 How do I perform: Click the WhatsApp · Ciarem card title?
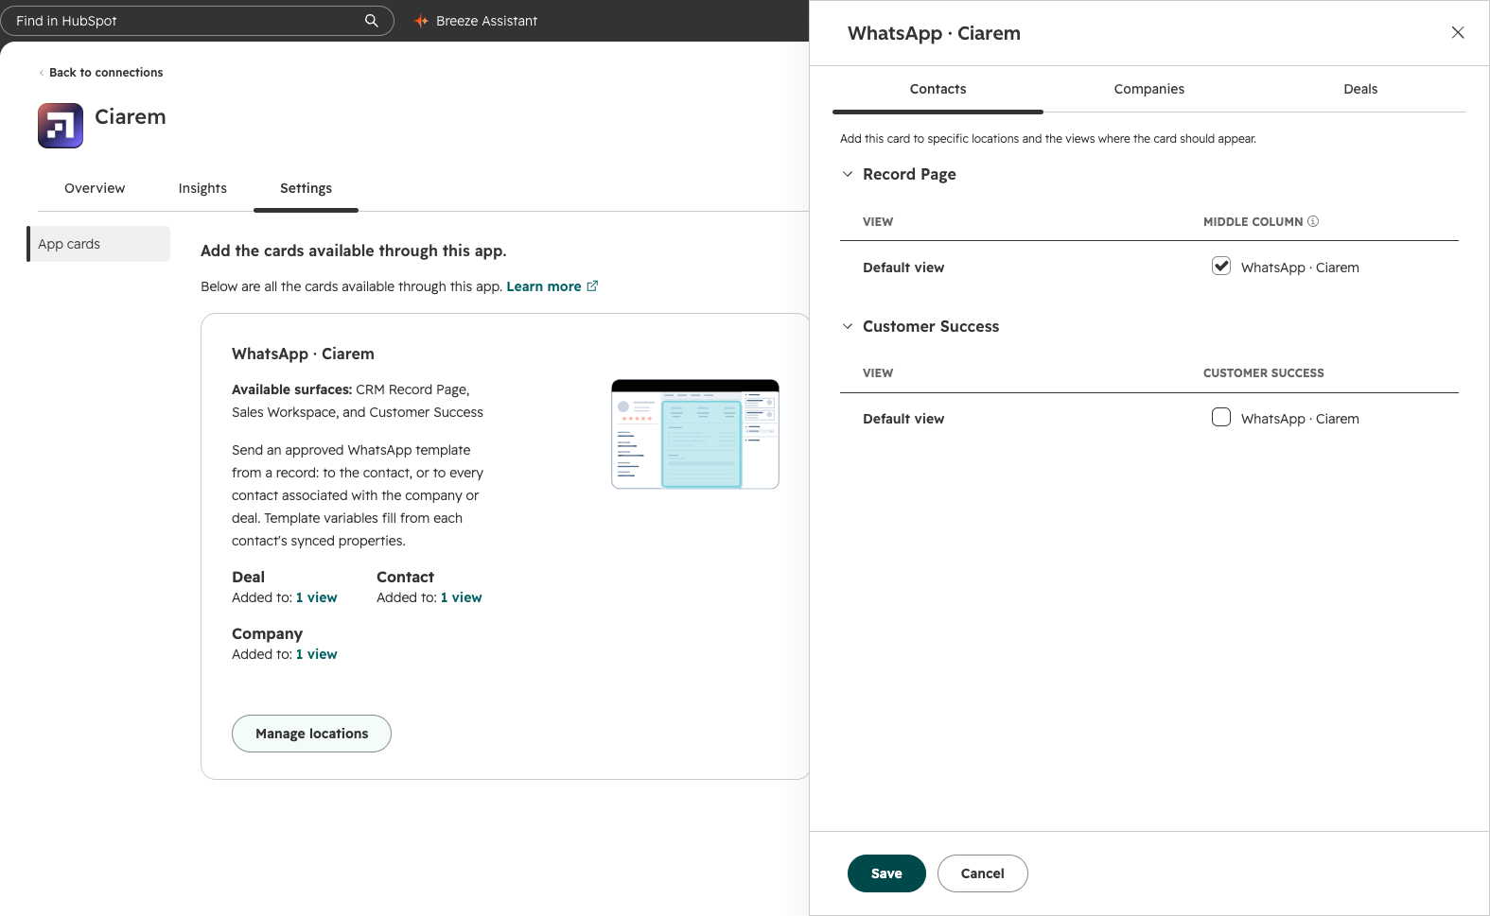pyautogui.click(x=303, y=354)
